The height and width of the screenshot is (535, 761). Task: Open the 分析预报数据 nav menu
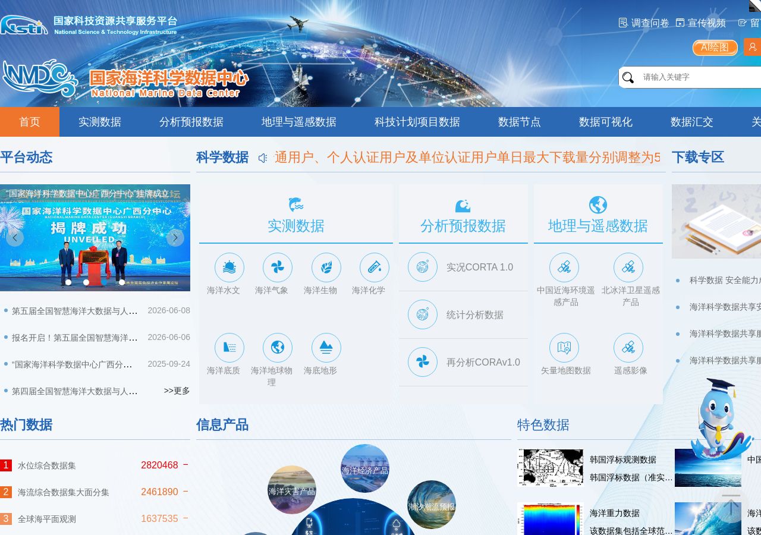click(x=191, y=122)
